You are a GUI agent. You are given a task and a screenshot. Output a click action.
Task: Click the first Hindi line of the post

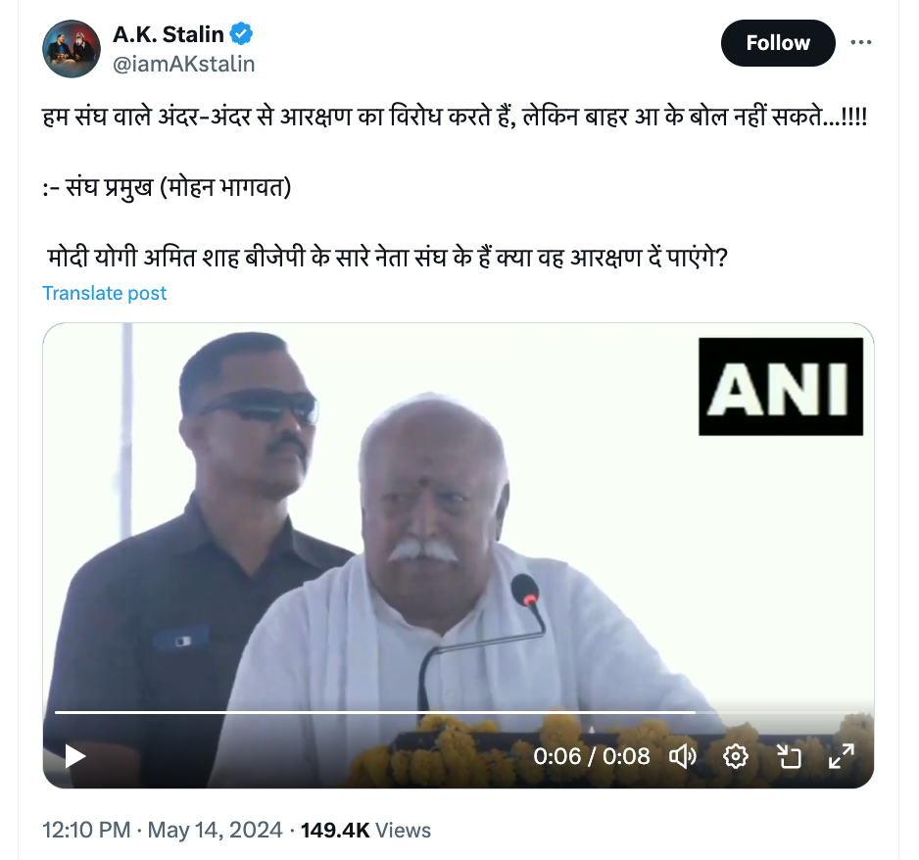[455, 118]
